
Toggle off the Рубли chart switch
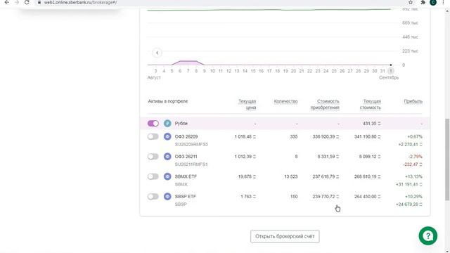153,124
